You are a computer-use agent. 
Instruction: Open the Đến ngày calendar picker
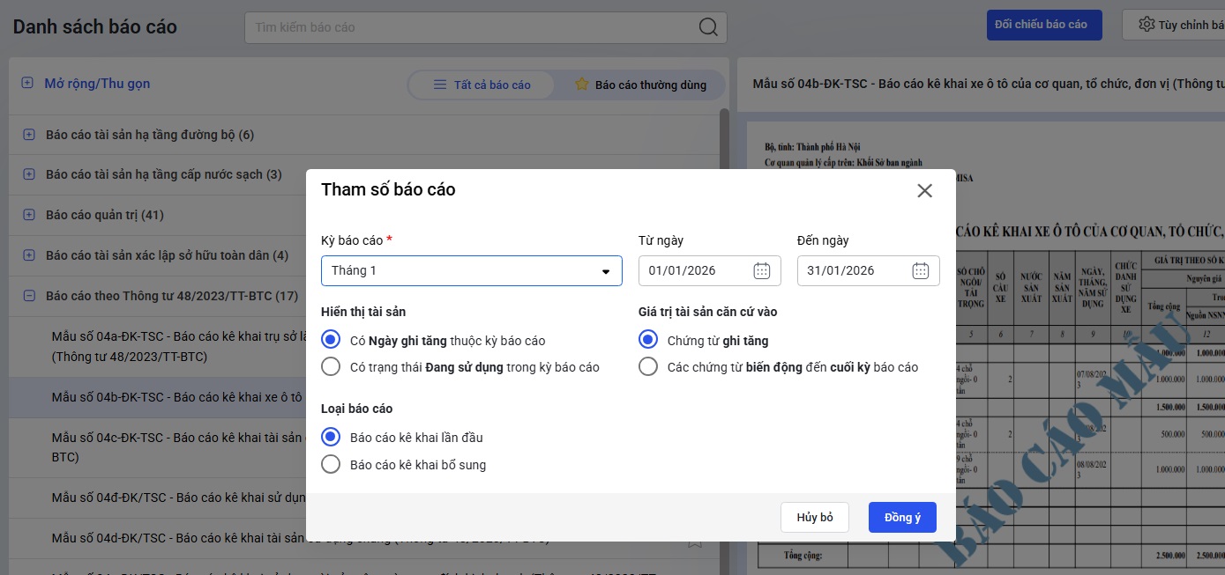(x=921, y=270)
